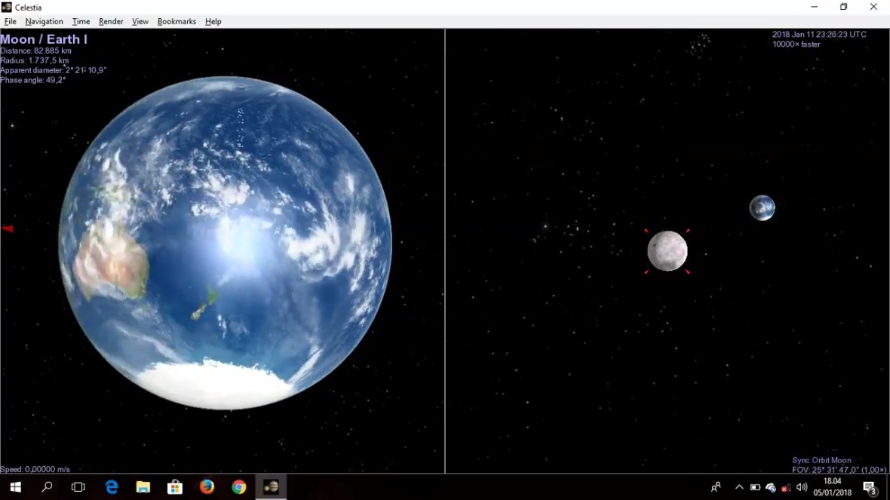Click the Celestia app icon in the title bar
This screenshot has height=500, width=890.
coord(7,8)
